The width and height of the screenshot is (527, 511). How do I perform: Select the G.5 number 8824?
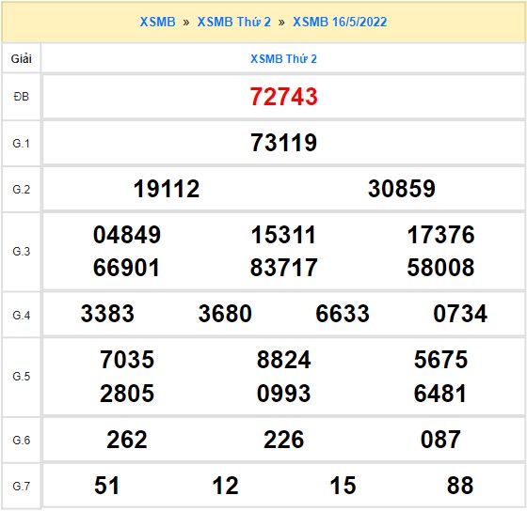pos(283,360)
